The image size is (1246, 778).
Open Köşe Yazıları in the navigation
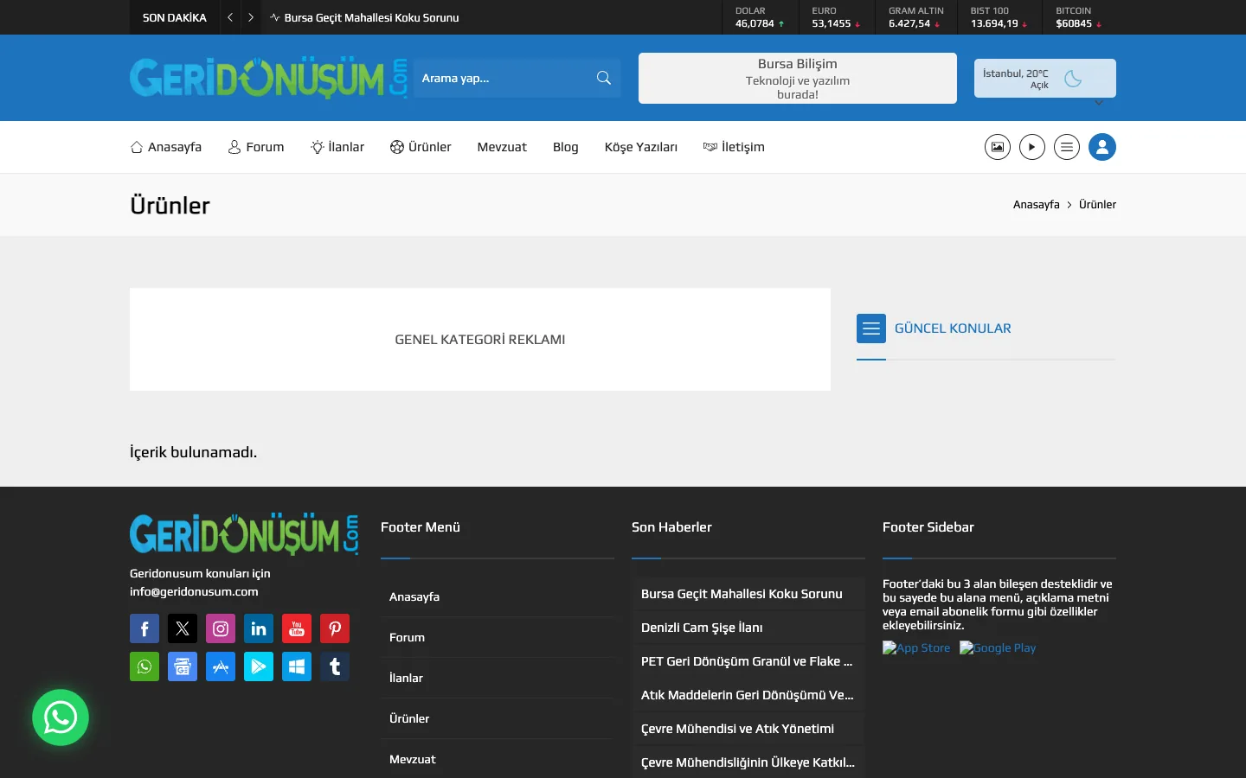[x=641, y=147]
